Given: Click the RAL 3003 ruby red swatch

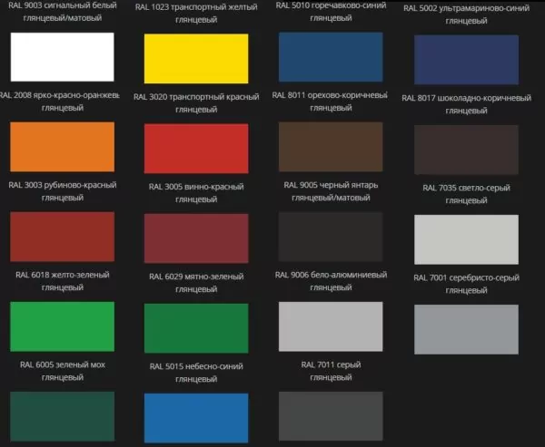Looking at the screenshot, I should 62,237.
